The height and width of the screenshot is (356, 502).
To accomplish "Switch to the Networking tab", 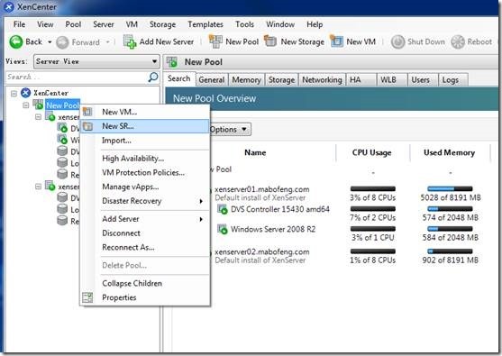I will (x=322, y=79).
